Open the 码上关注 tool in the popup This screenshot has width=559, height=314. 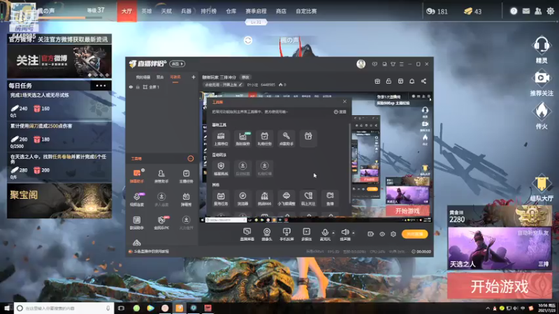click(308, 198)
